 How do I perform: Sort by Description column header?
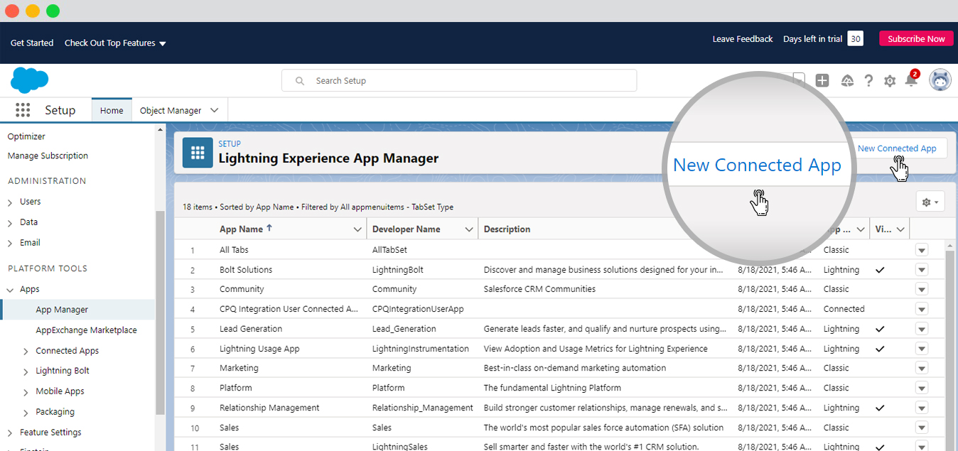507,229
